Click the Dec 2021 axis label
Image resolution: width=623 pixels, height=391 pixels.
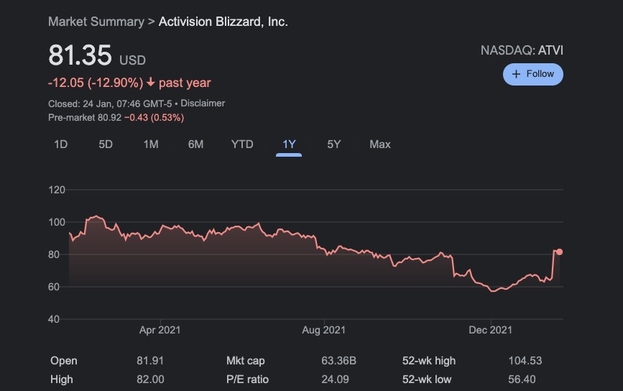pyautogui.click(x=490, y=330)
